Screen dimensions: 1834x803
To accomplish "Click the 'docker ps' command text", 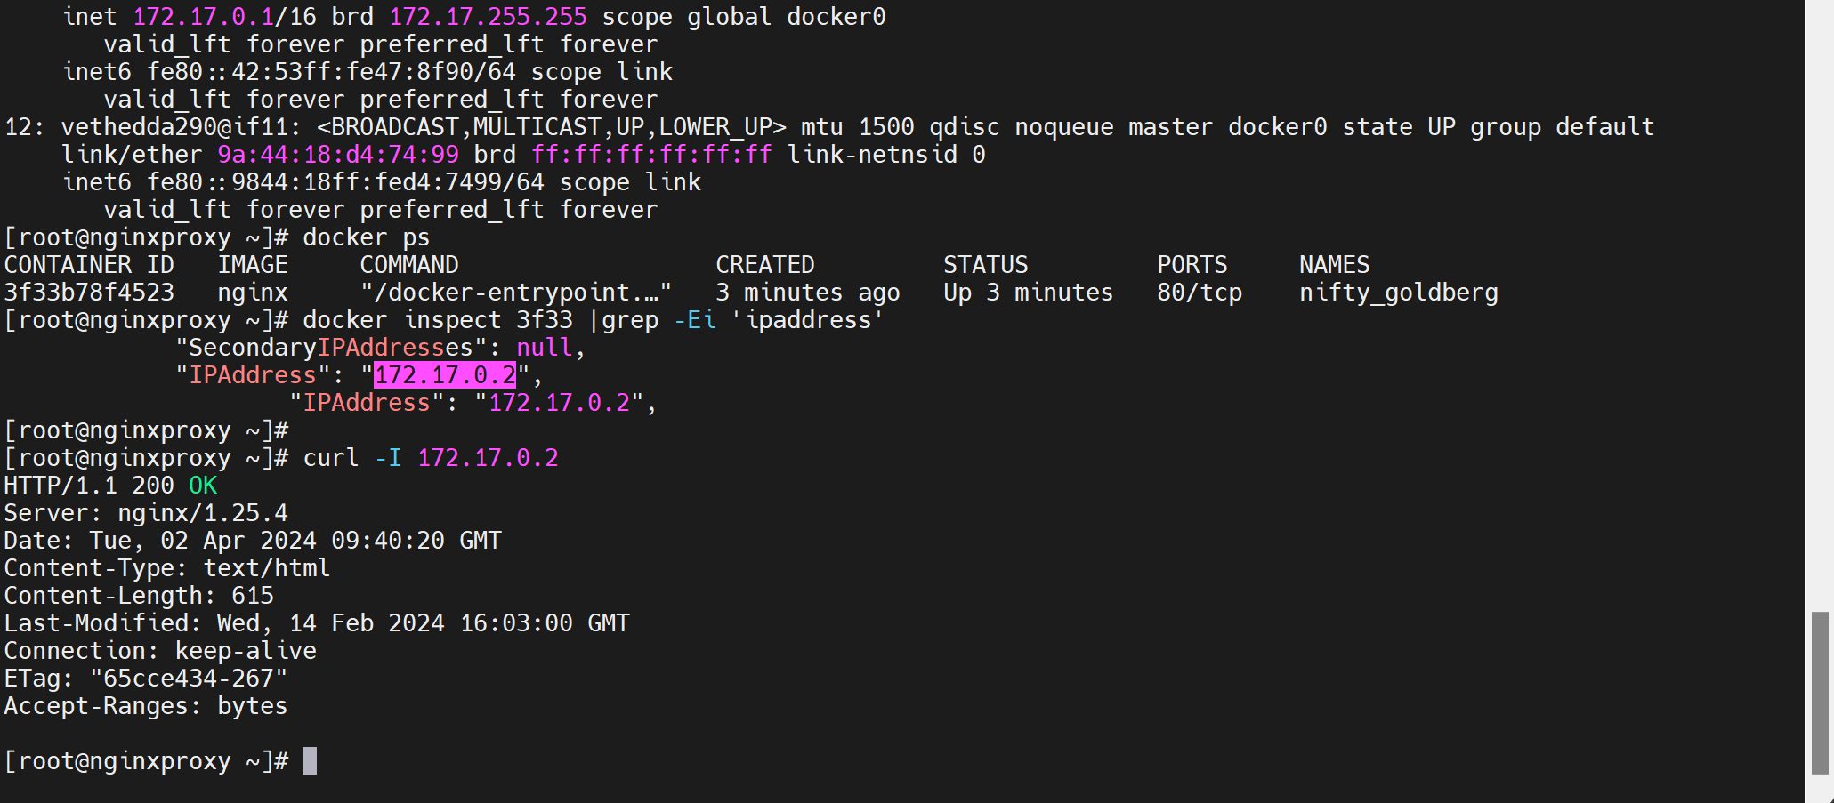I will [366, 237].
